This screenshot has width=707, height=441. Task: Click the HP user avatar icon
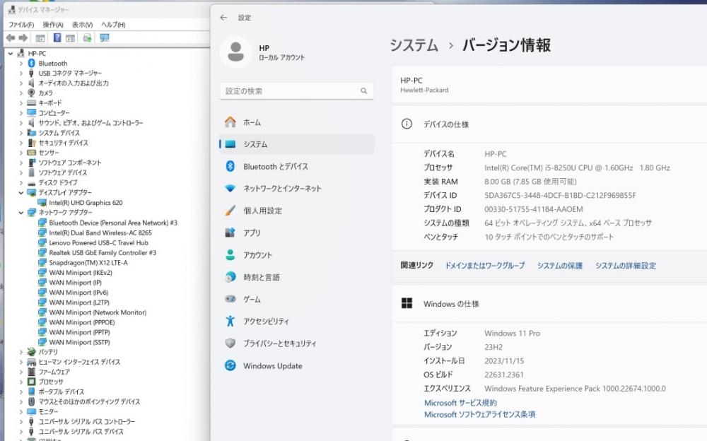235,52
